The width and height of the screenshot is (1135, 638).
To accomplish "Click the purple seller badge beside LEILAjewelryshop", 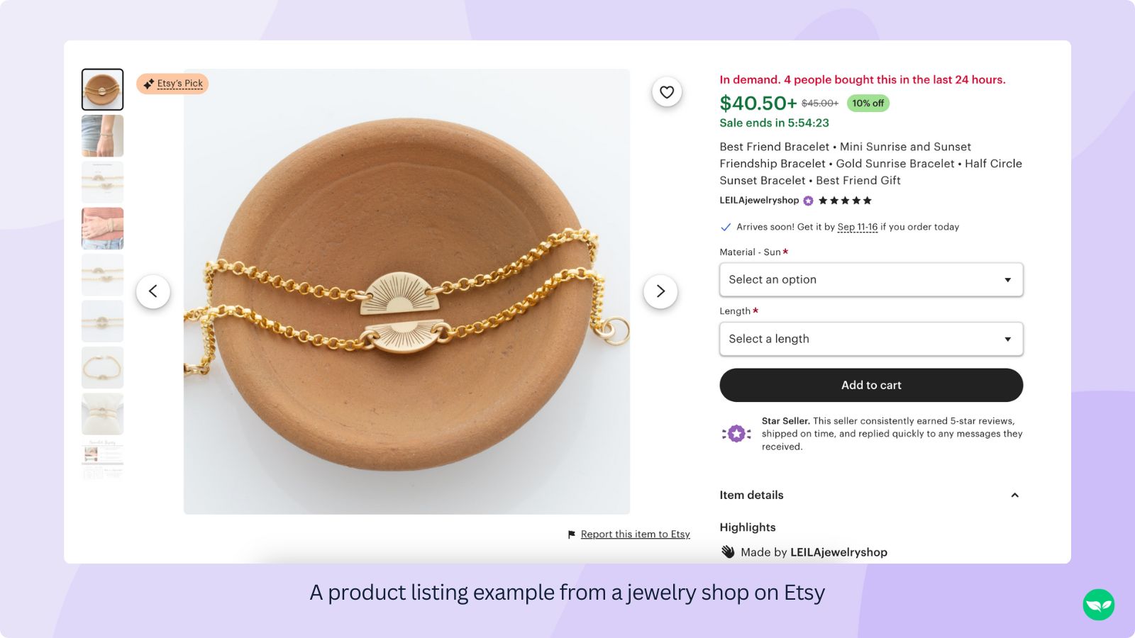I will [807, 201].
